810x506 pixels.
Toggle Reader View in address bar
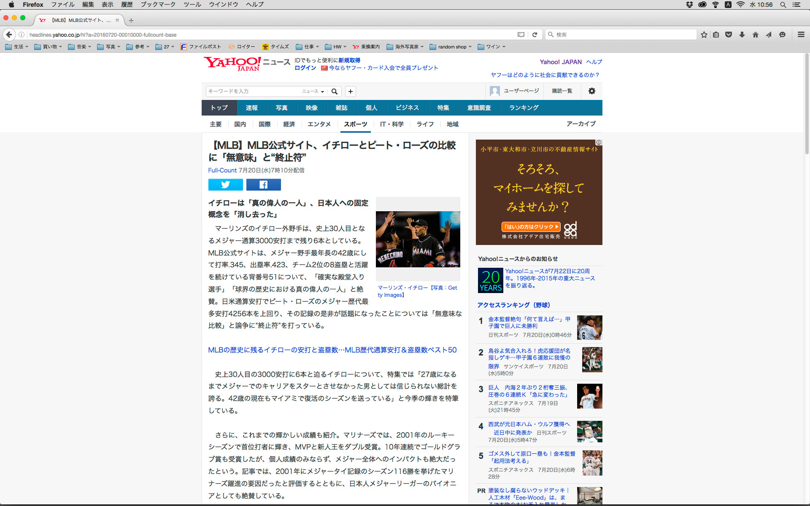coord(521,35)
